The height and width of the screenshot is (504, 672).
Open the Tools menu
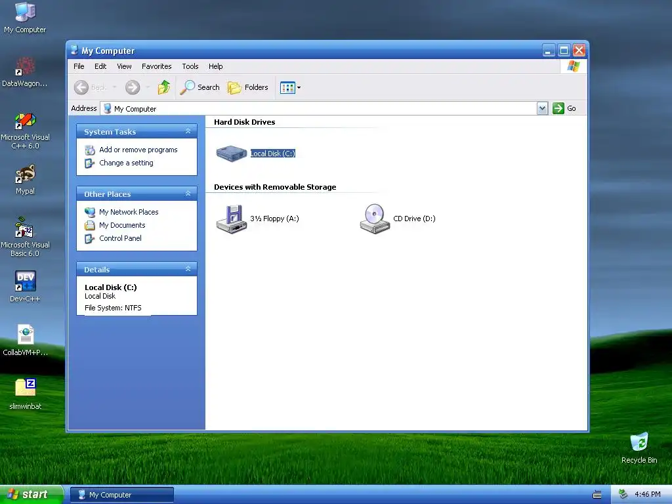tap(190, 66)
